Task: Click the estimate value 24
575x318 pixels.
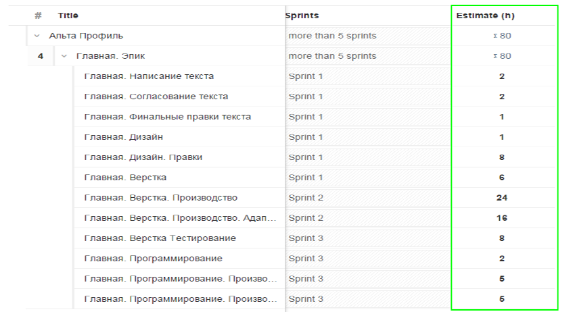Action: pyautogui.click(x=502, y=198)
